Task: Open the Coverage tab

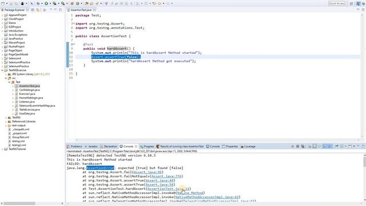Action: pos(248,146)
